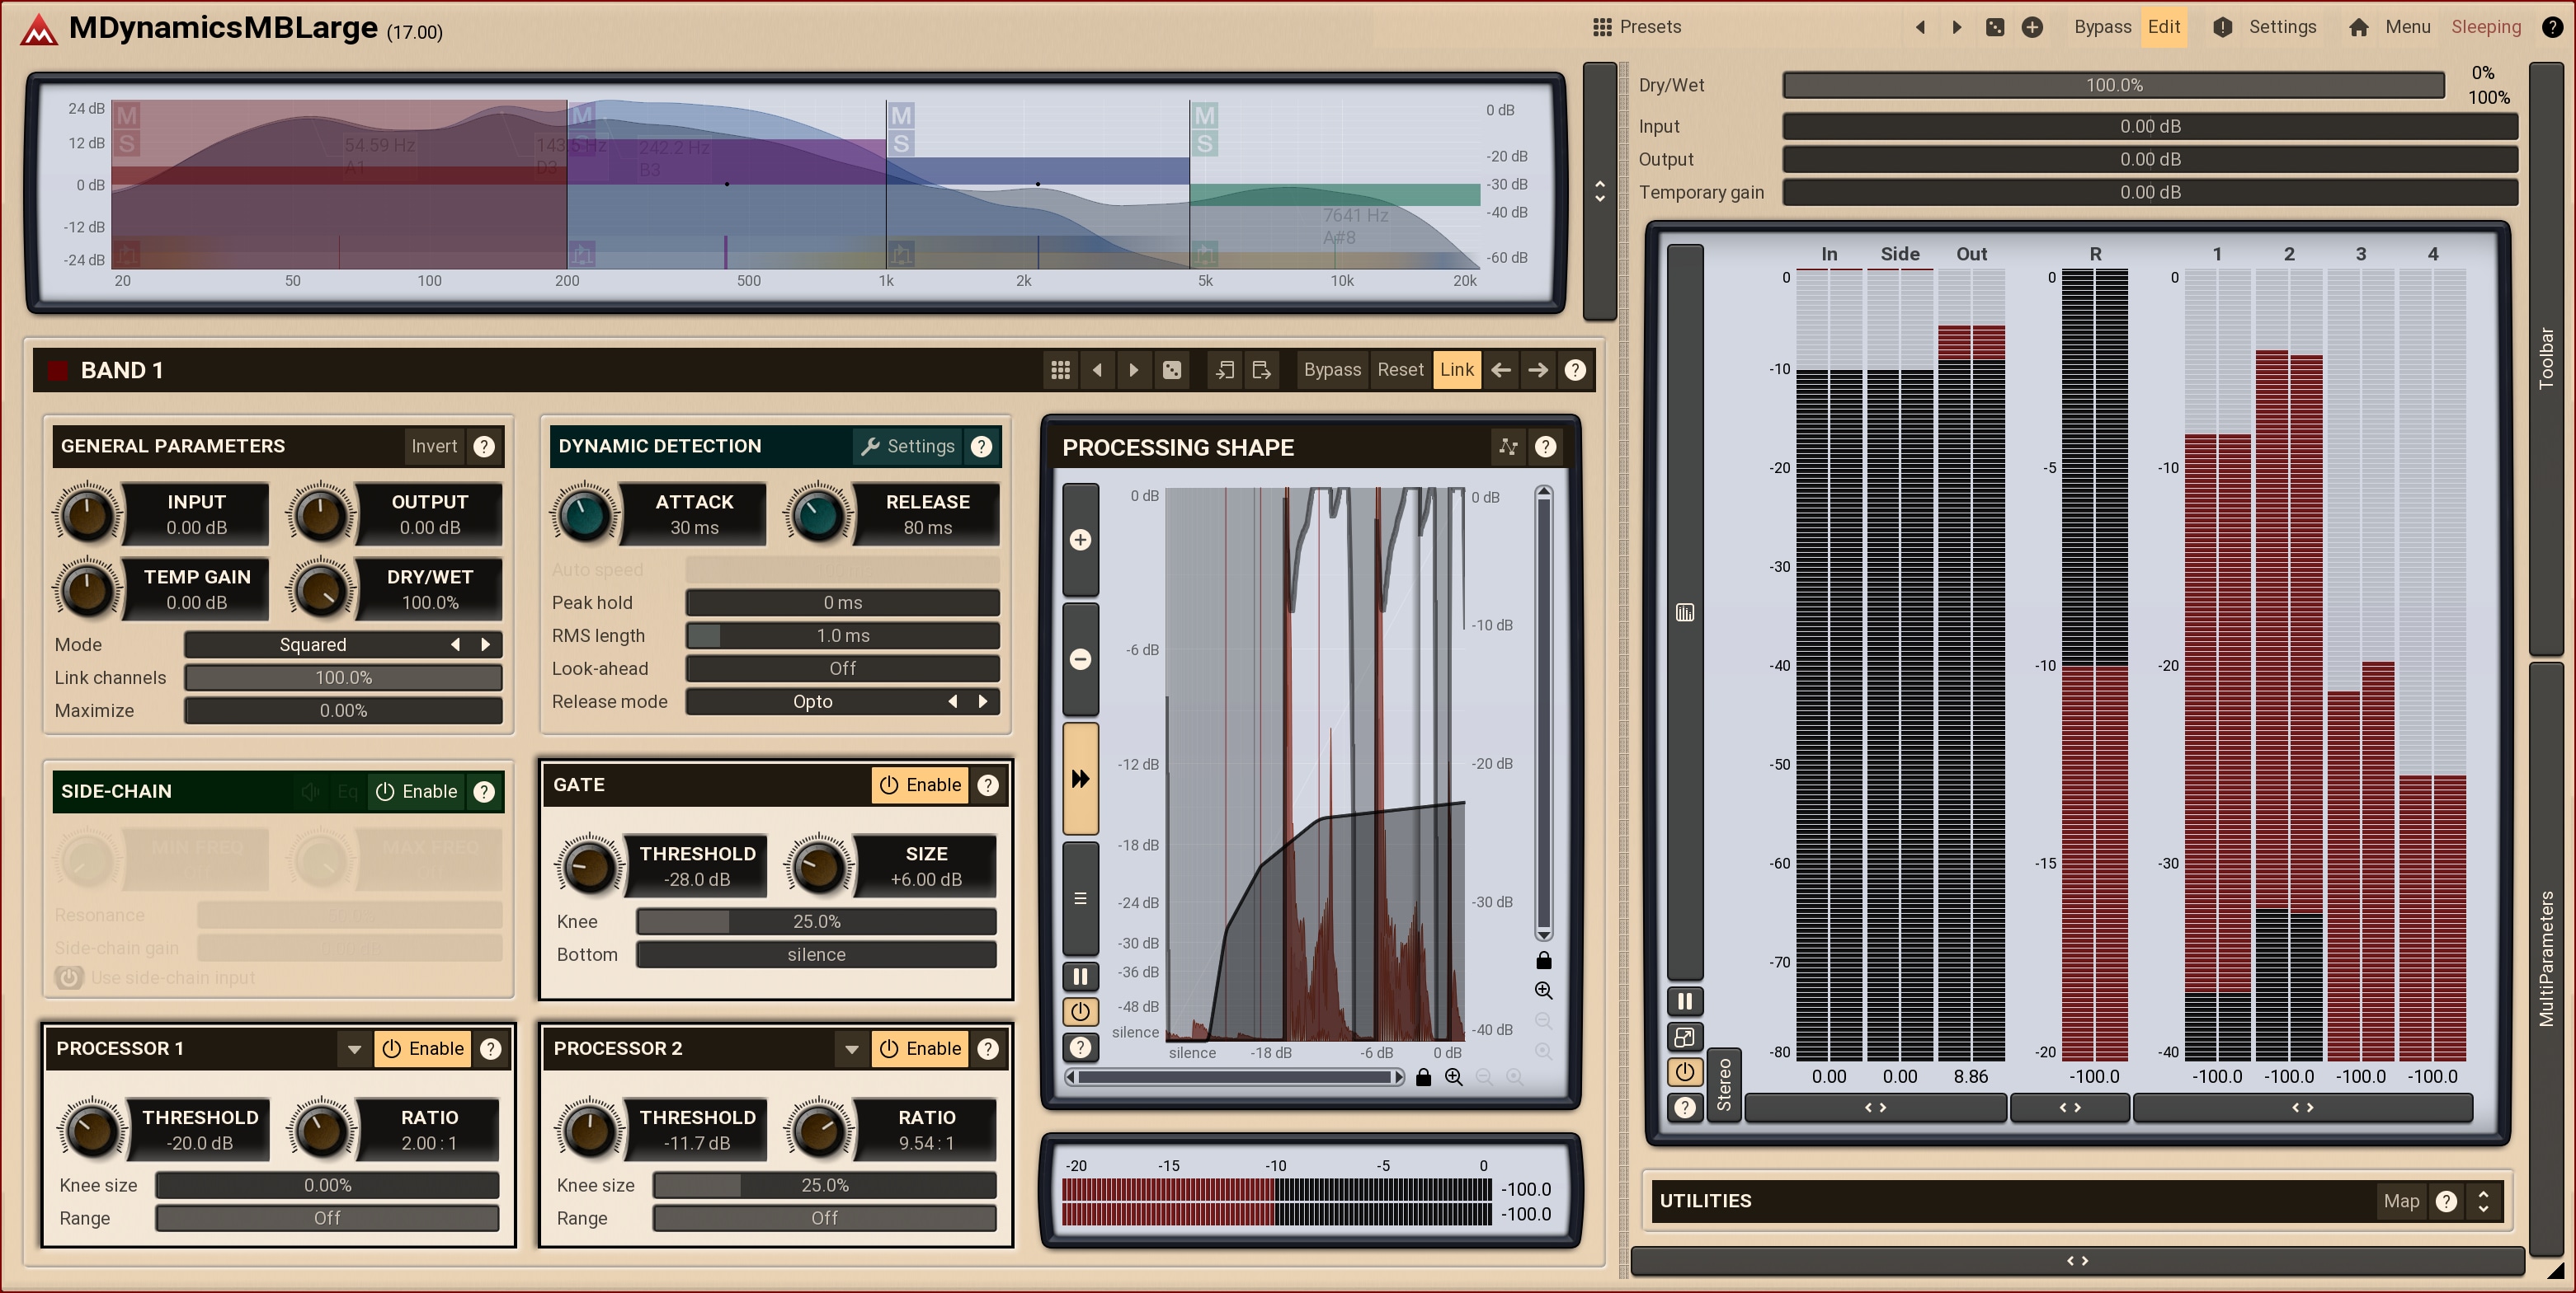Adjust the Dry/Wet slider at top right
2576x1293 pixels.
point(2113,85)
